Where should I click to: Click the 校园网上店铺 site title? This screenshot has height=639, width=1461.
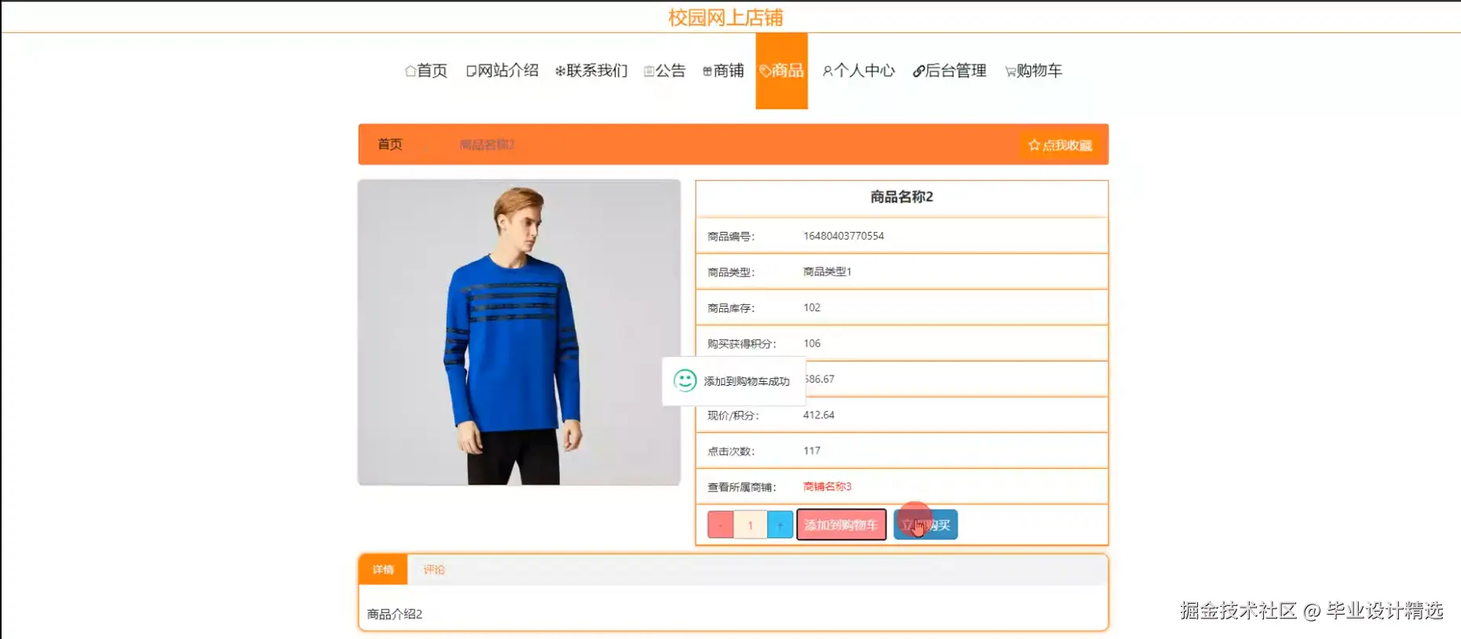pyautogui.click(x=725, y=17)
